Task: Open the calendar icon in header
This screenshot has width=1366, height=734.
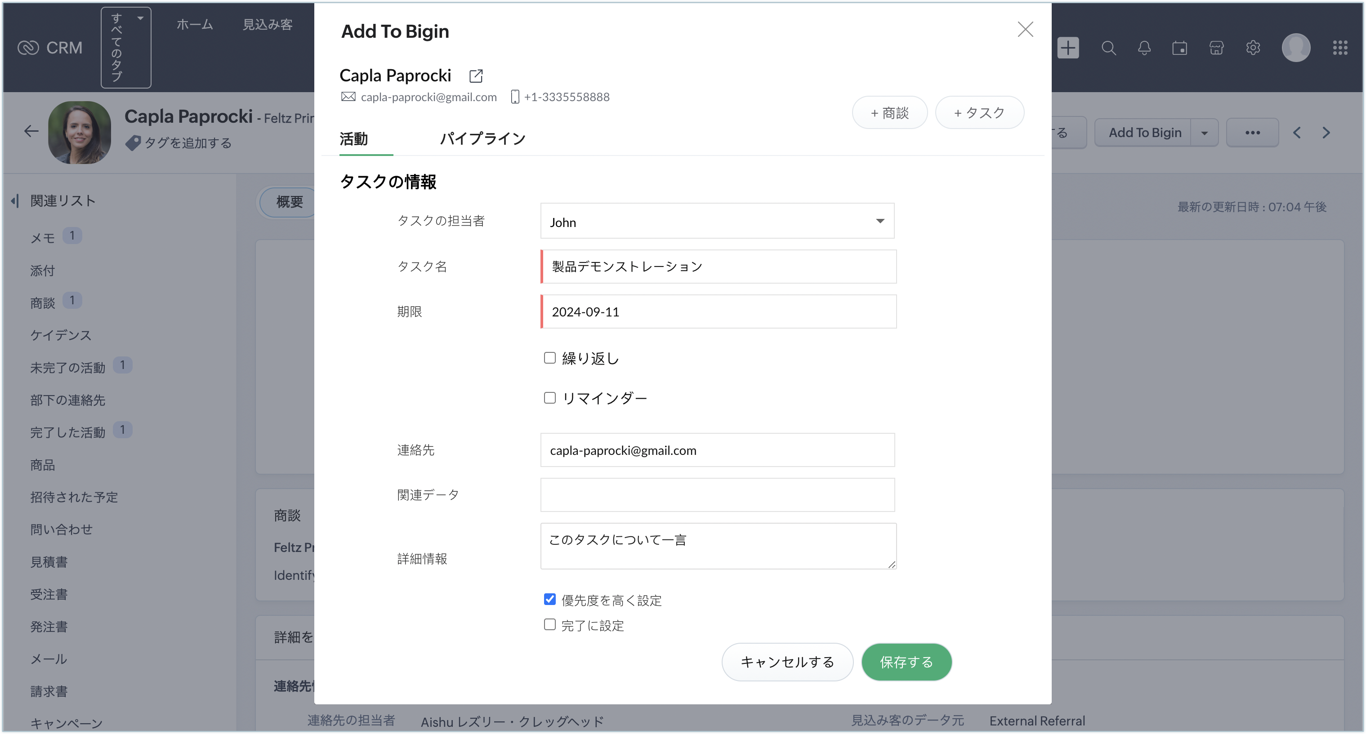Action: 1179,48
